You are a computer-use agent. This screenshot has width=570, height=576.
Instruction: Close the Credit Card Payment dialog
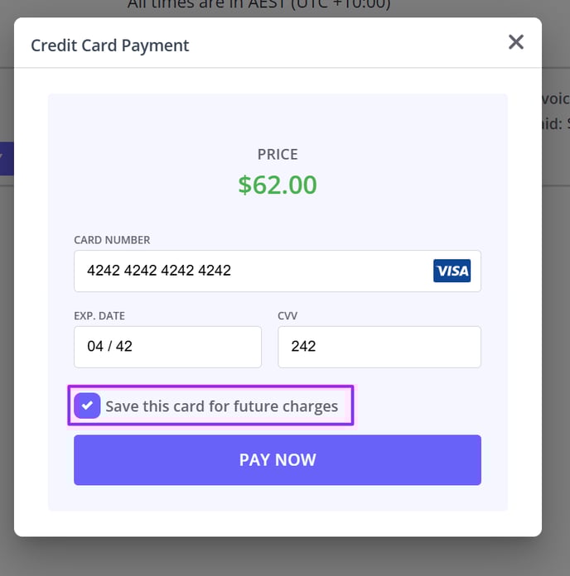[516, 42]
